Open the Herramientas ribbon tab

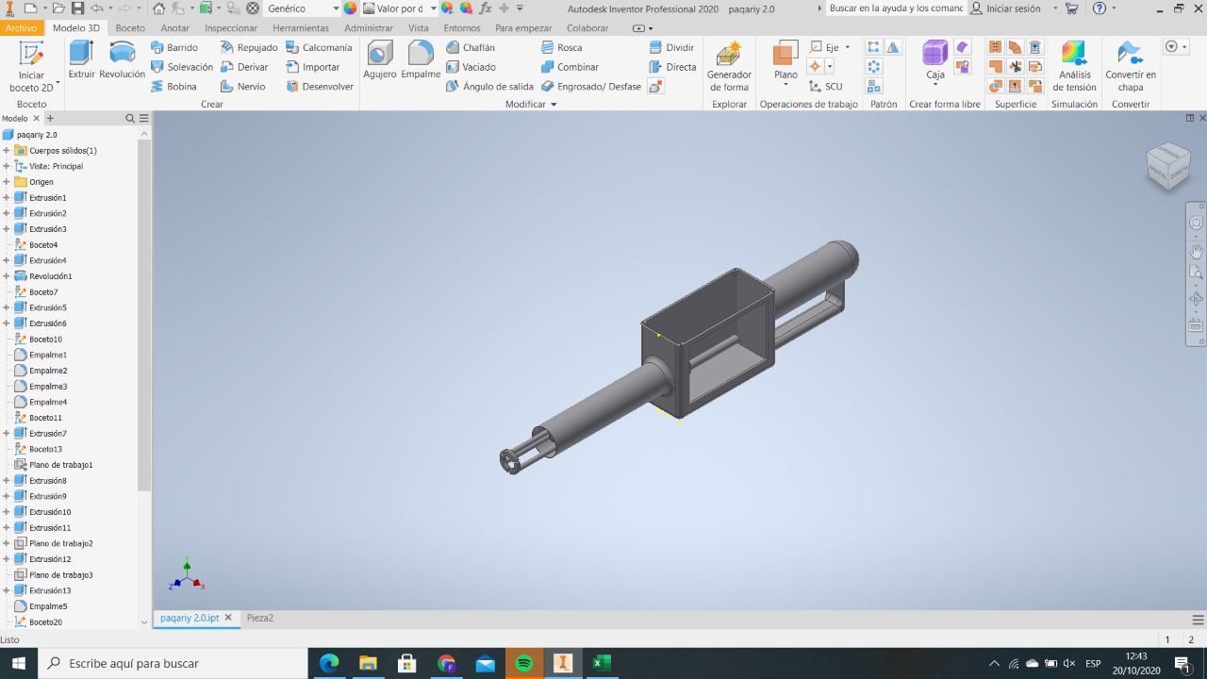coord(301,28)
